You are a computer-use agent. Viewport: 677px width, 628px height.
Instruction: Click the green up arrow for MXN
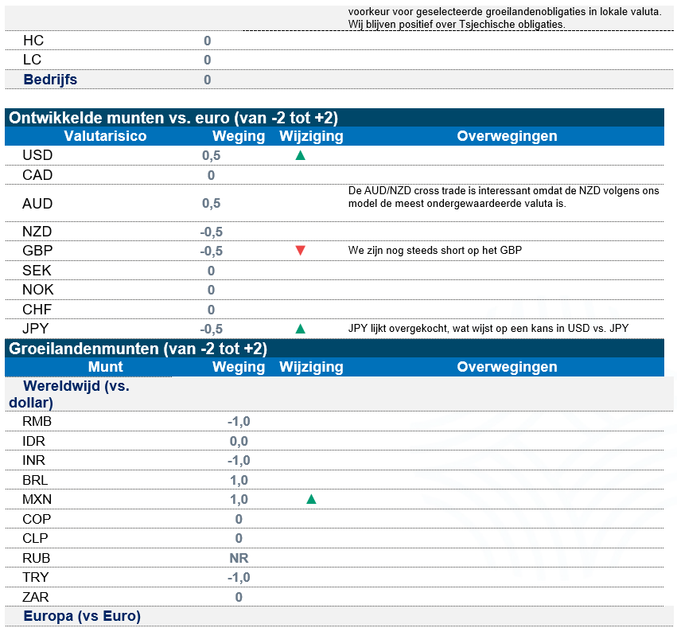click(x=311, y=500)
